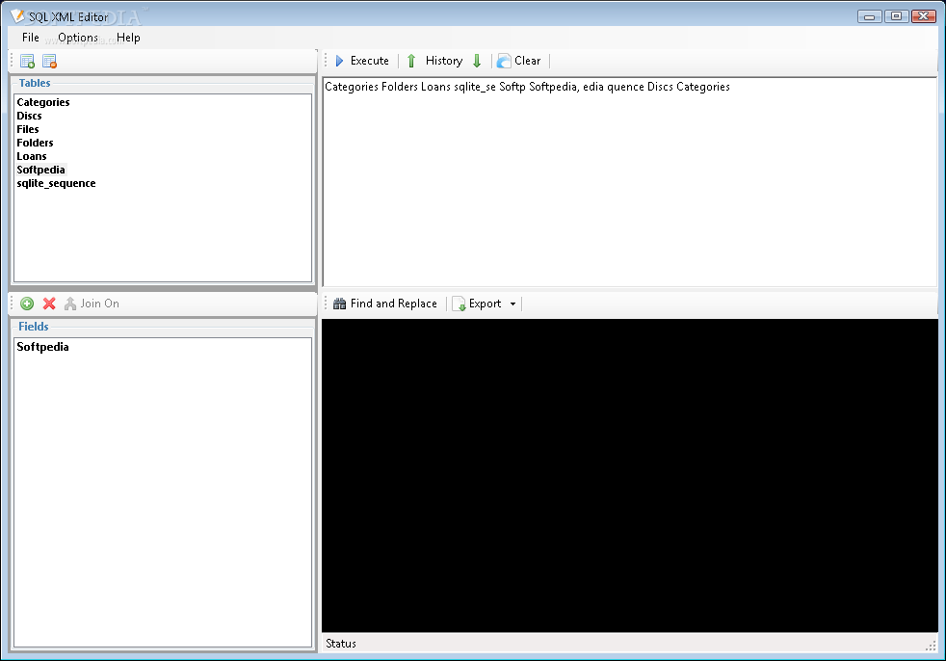Image resolution: width=946 pixels, height=661 pixels.
Task: Click the Find and Replace binoculars icon
Action: [340, 304]
